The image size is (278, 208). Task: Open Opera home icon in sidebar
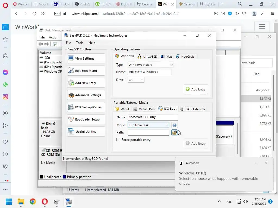5,27
